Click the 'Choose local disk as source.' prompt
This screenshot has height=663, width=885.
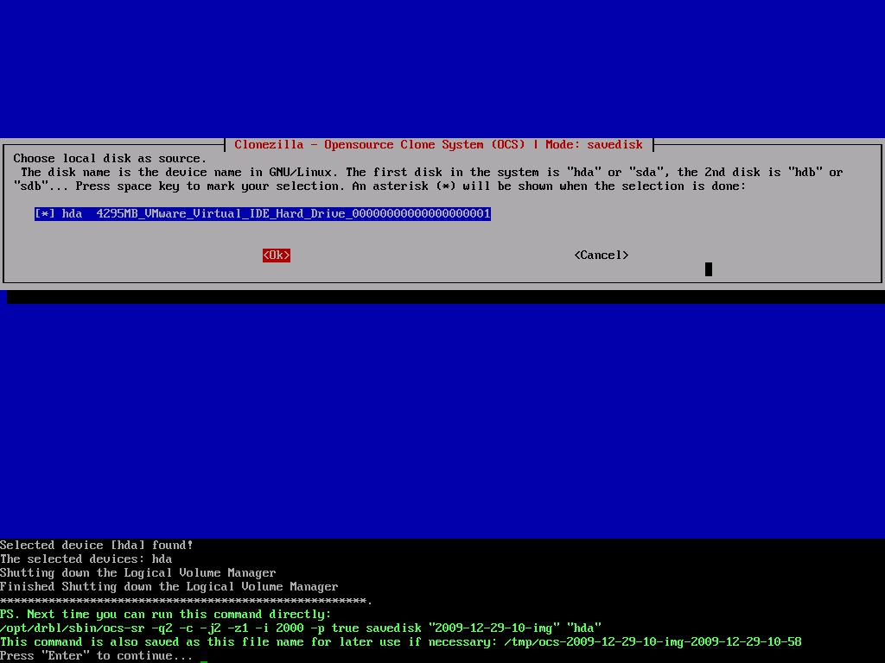[x=110, y=159]
